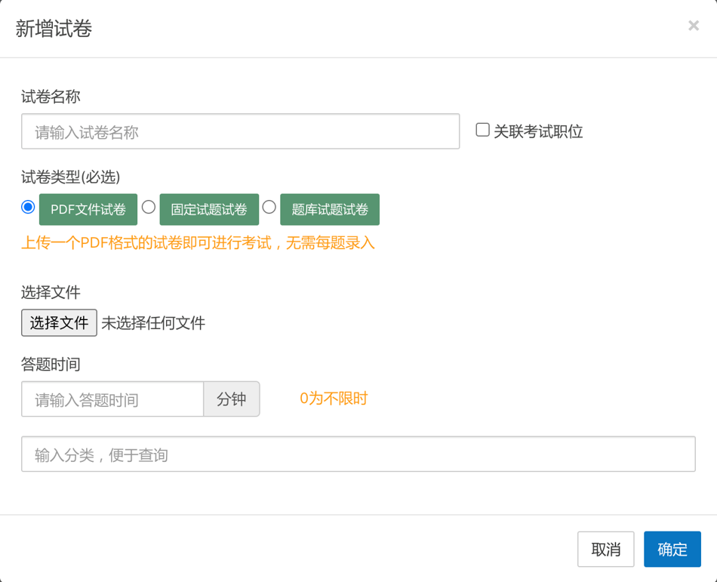Viewport: 717px width, 582px height.
Task: Select the PDF文件试卷 radio button
Action: (28, 207)
